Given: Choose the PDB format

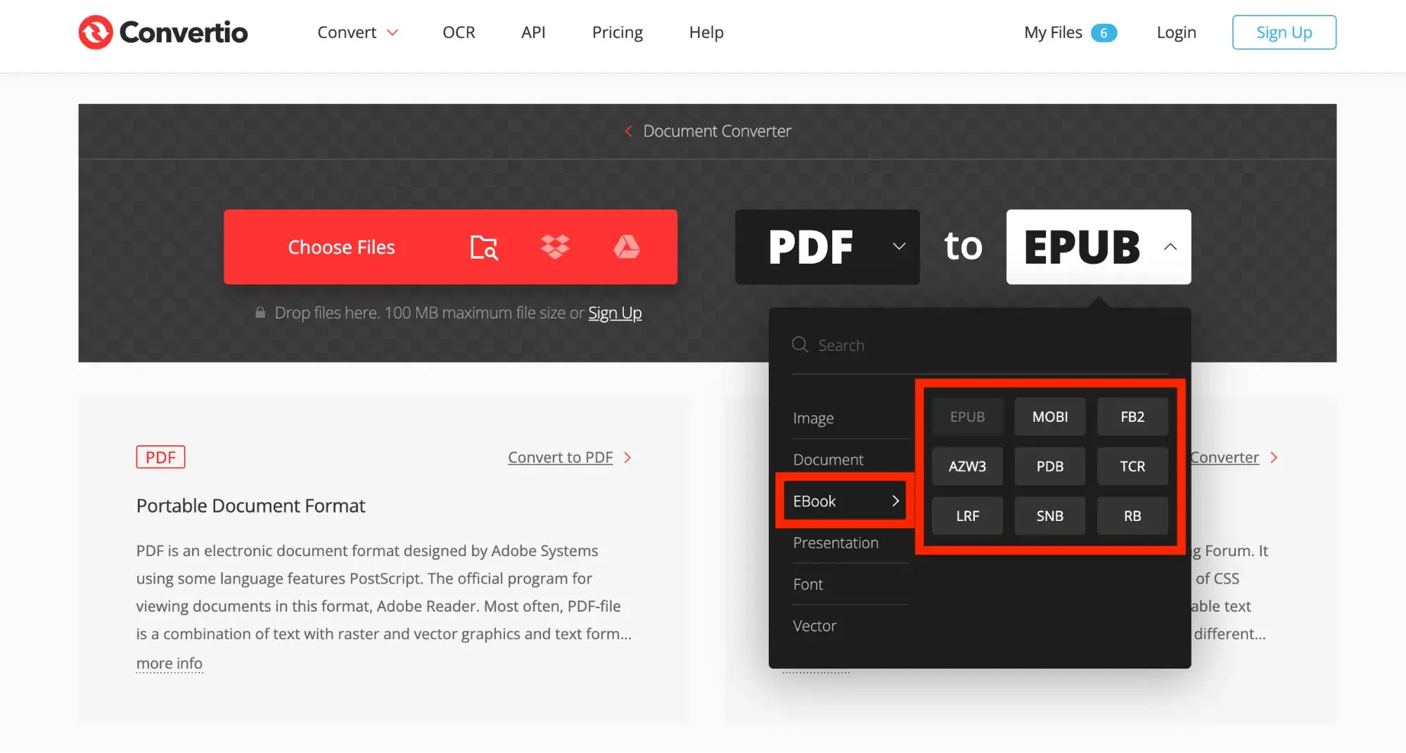Looking at the screenshot, I should click(1050, 466).
